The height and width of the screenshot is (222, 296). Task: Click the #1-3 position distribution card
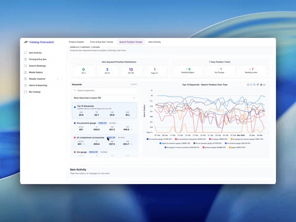coord(84,71)
